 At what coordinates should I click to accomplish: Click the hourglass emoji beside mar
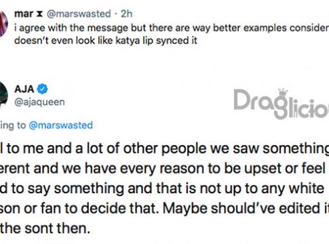(39, 14)
